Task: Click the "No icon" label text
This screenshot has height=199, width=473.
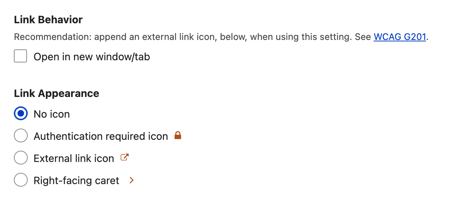Action: [52, 114]
